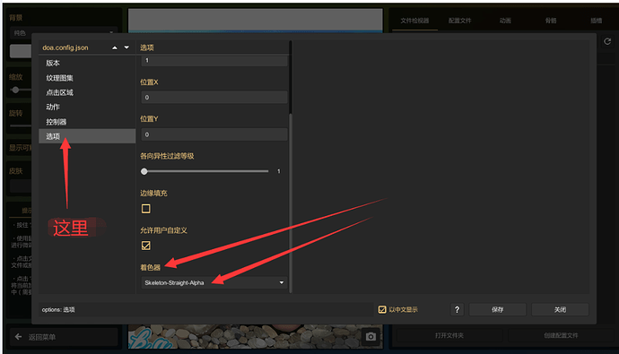619x354 pixels.
Task: Switch to the 动画 tab
Action: [x=505, y=21]
